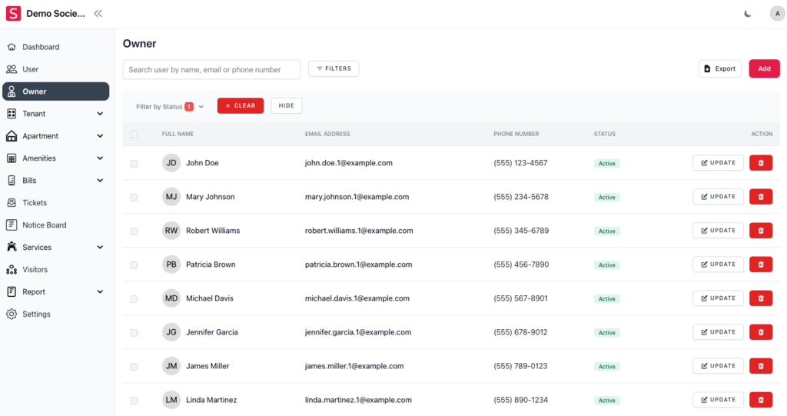
Task: Open the Dashboard menu item
Action: tap(41, 47)
